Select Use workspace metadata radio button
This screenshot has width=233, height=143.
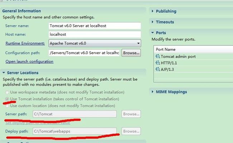pos(7,92)
